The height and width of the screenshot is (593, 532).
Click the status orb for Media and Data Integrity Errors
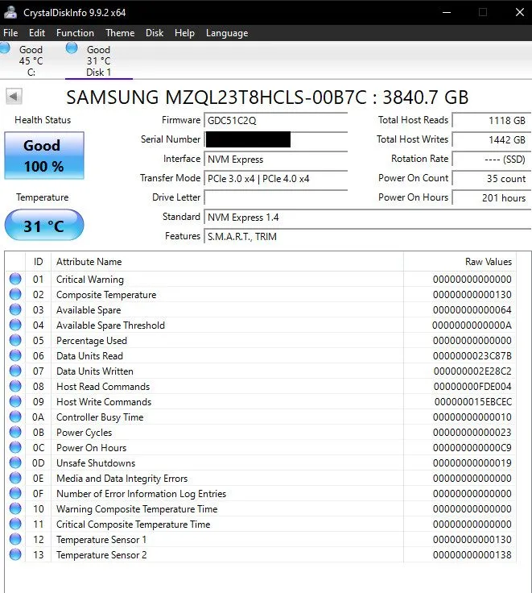pyautogui.click(x=15, y=478)
